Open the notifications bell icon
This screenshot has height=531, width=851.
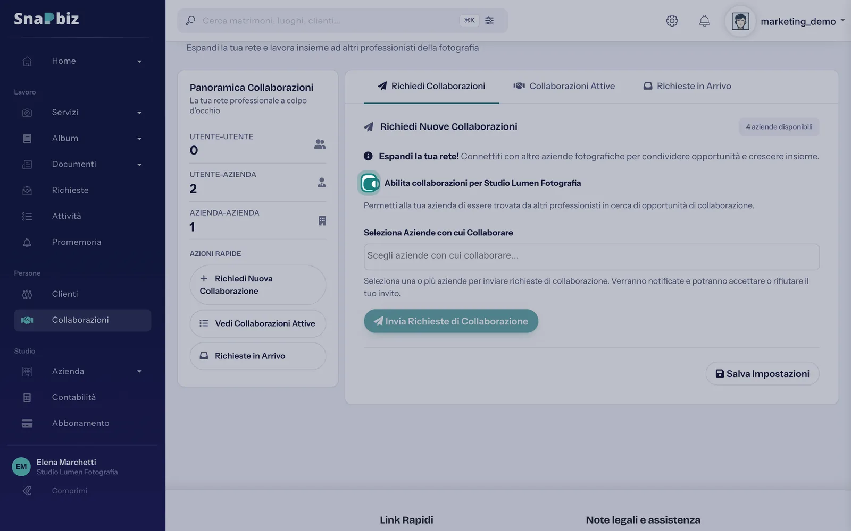click(x=704, y=21)
